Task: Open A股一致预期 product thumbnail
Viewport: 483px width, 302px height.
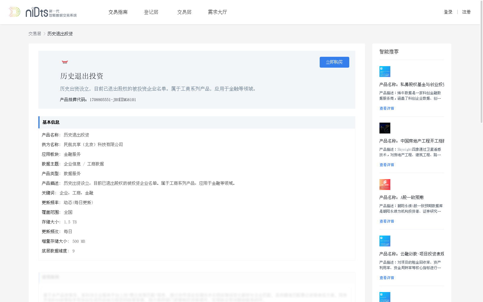Action: [x=385, y=185]
